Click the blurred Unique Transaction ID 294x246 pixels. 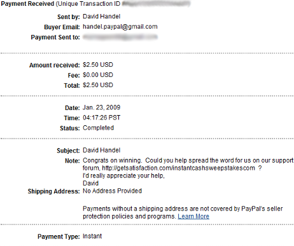pos(156,4)
